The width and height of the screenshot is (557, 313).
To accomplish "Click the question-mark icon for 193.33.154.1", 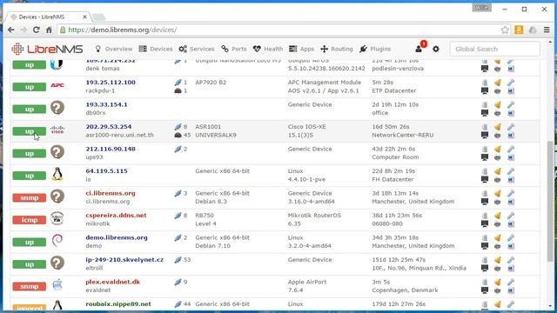I will 57,108.
